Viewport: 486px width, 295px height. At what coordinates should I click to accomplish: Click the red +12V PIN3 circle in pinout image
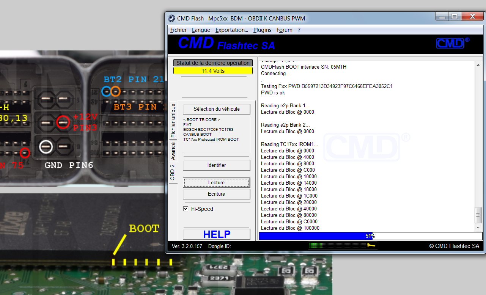point(63,122)
